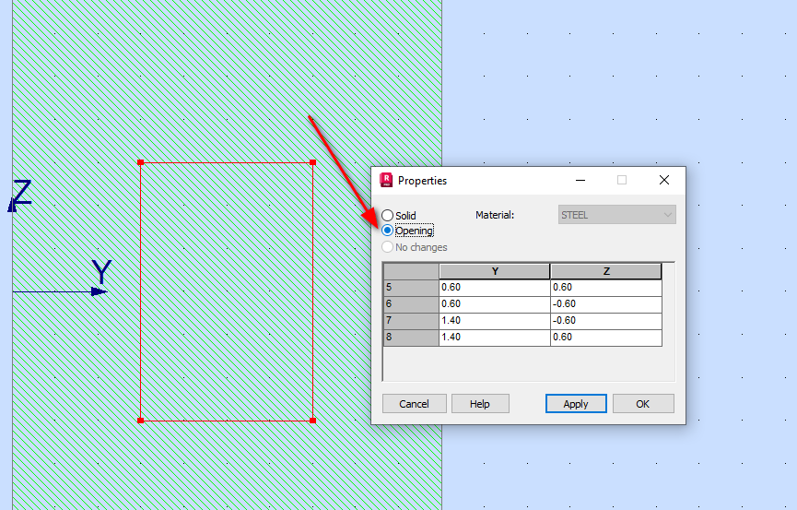Screen dimensions: 797x510
Task: Click bottom-right red vertex of contour
Action: tap(312, 421)
